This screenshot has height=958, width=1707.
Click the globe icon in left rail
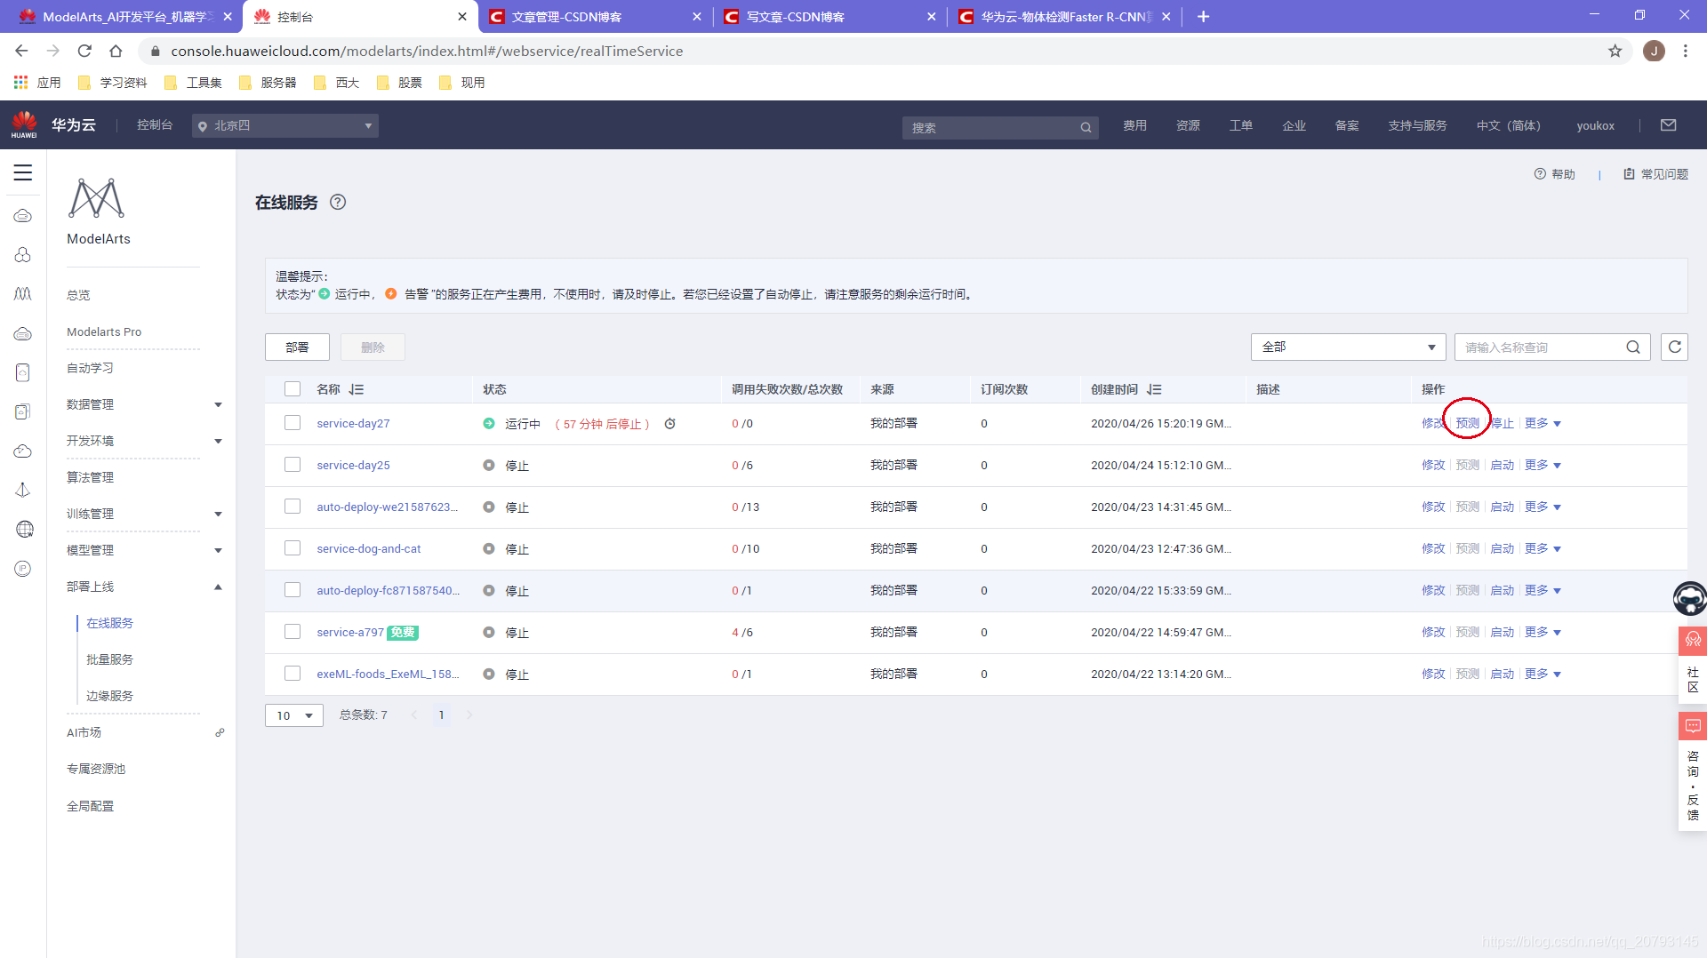coord(24,529)
